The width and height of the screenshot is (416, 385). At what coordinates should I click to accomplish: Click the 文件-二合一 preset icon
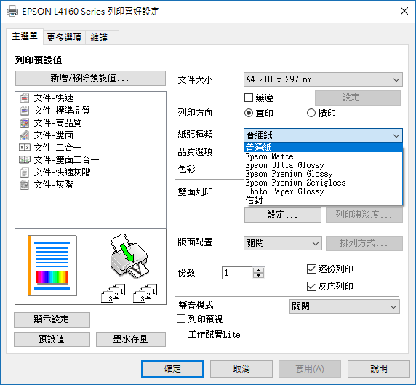pos(25,147)
